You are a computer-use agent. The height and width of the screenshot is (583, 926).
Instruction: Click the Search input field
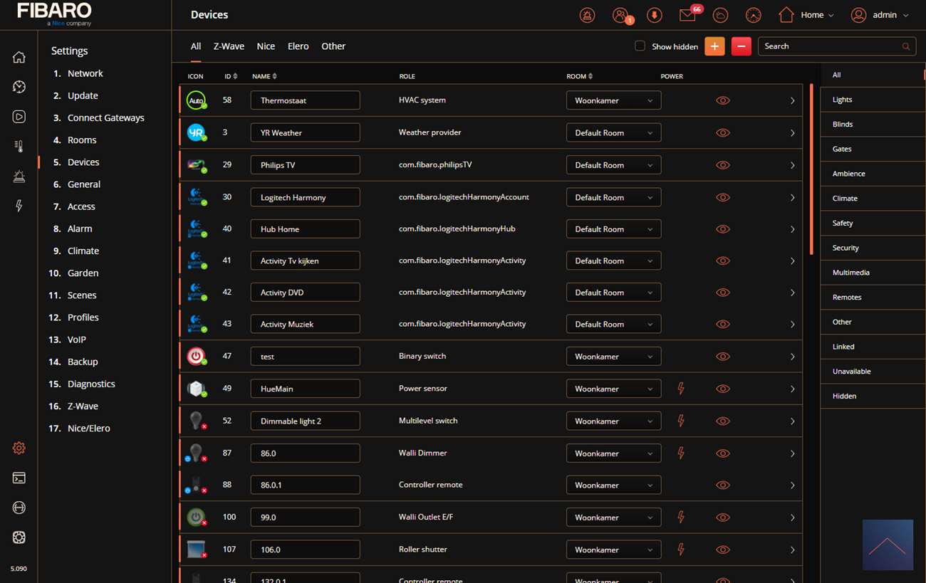click(x=830, y=46)
